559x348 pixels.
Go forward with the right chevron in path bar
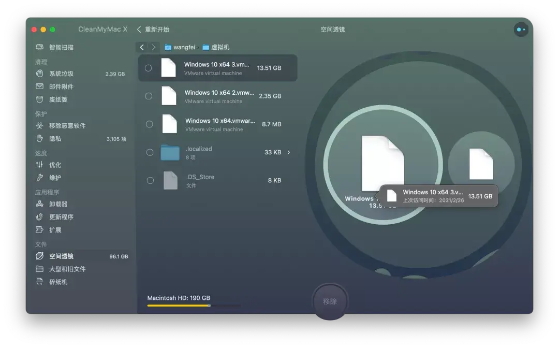[x=153, y=47]
